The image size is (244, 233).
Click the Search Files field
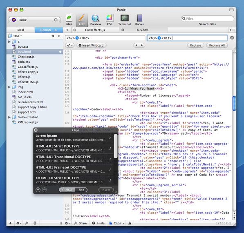[208, 19]
